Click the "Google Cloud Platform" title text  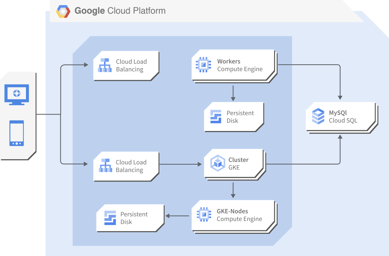point(120,11)
